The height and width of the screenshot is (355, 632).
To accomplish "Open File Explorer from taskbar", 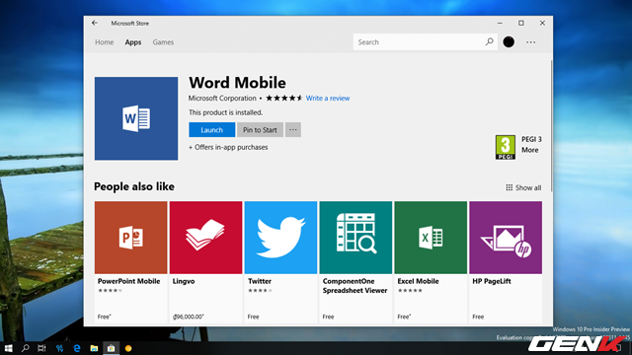I will (94, 348).
